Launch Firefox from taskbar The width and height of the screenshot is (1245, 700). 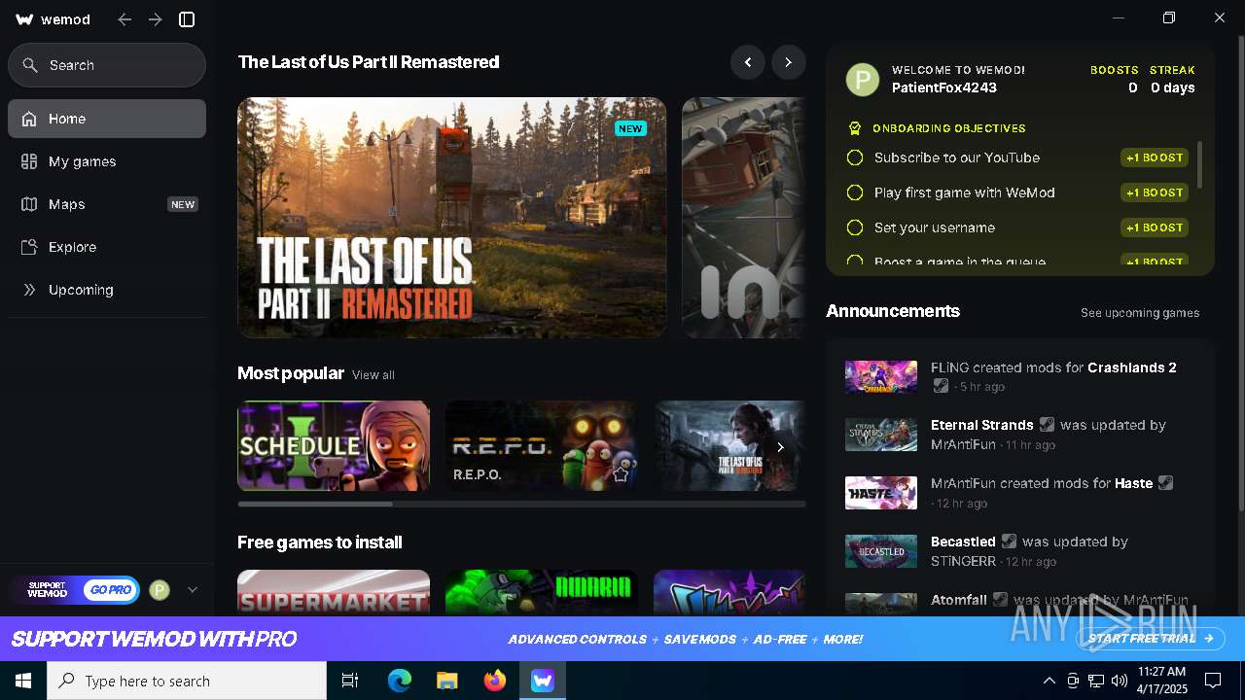(495, 681)
